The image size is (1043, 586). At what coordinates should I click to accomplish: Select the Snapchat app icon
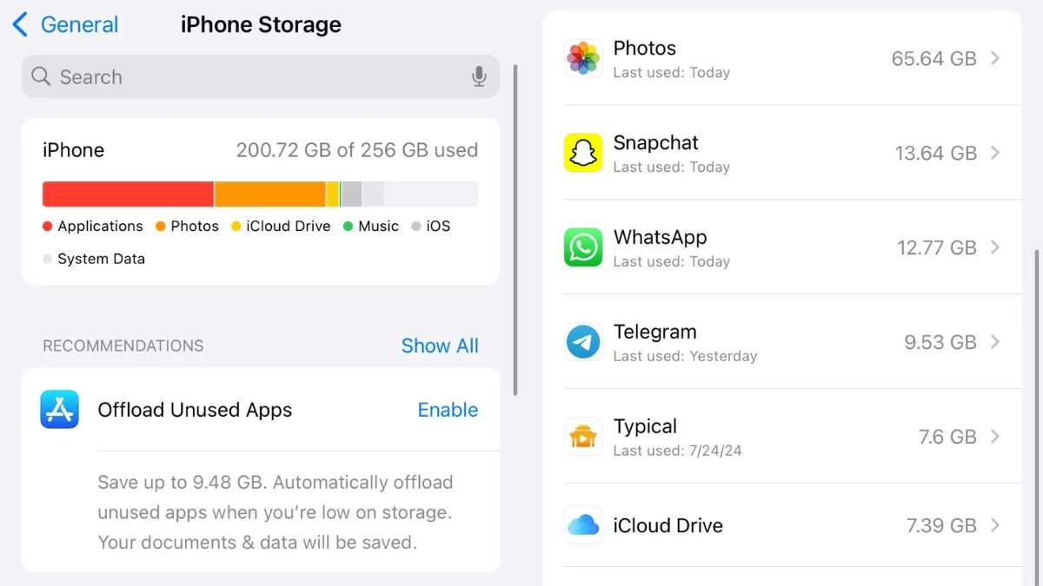pos(582,153)
